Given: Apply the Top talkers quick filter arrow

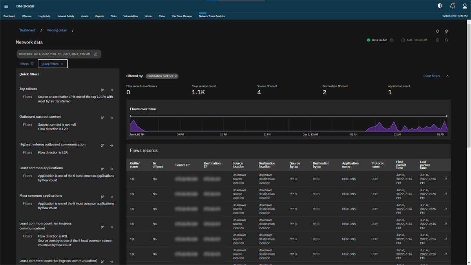Looking at the screenshot, I should coord(111,90).
